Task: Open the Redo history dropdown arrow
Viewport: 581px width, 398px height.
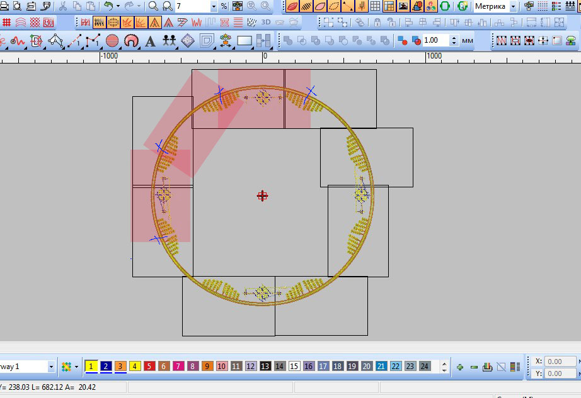Action: click(x=139, y=6)
